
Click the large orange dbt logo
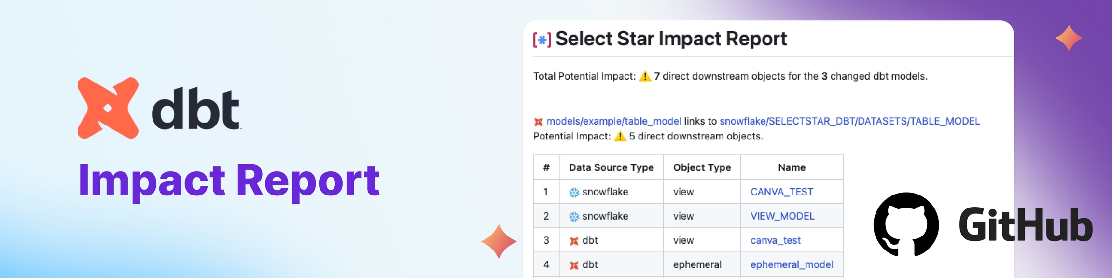coord(108,108)
